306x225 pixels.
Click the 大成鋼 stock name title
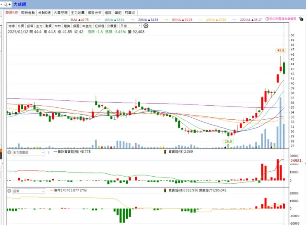[20, 4]
